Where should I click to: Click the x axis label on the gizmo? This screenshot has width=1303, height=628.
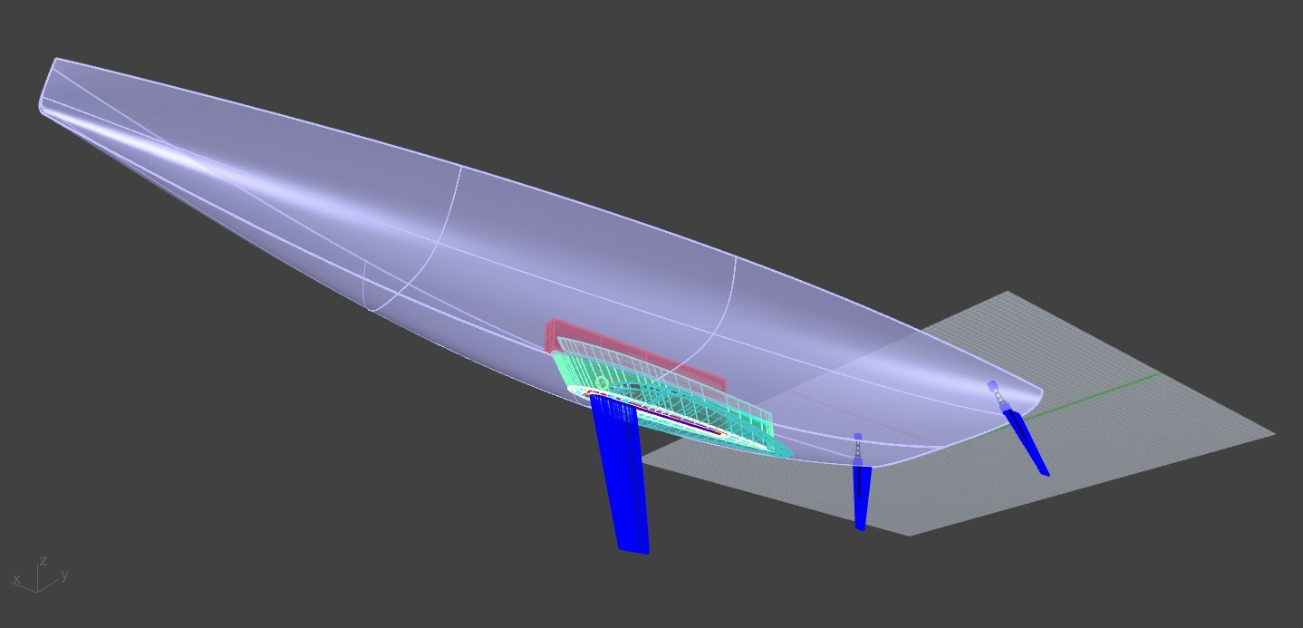coord(16,580)
